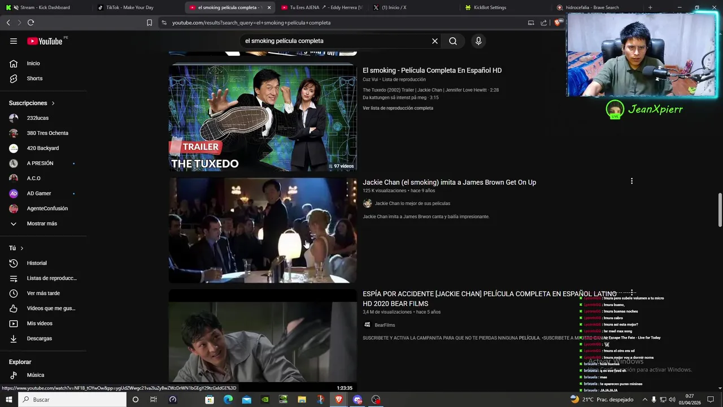The width and height of the screenshot is (723, 407).
Task: Run search with the magnifier button
Action: 453,41
